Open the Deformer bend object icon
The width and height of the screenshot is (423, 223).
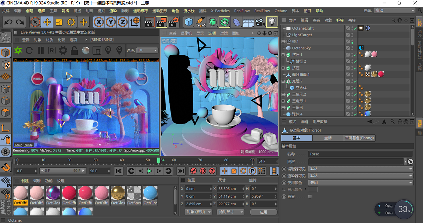click(x=236, y=22)
